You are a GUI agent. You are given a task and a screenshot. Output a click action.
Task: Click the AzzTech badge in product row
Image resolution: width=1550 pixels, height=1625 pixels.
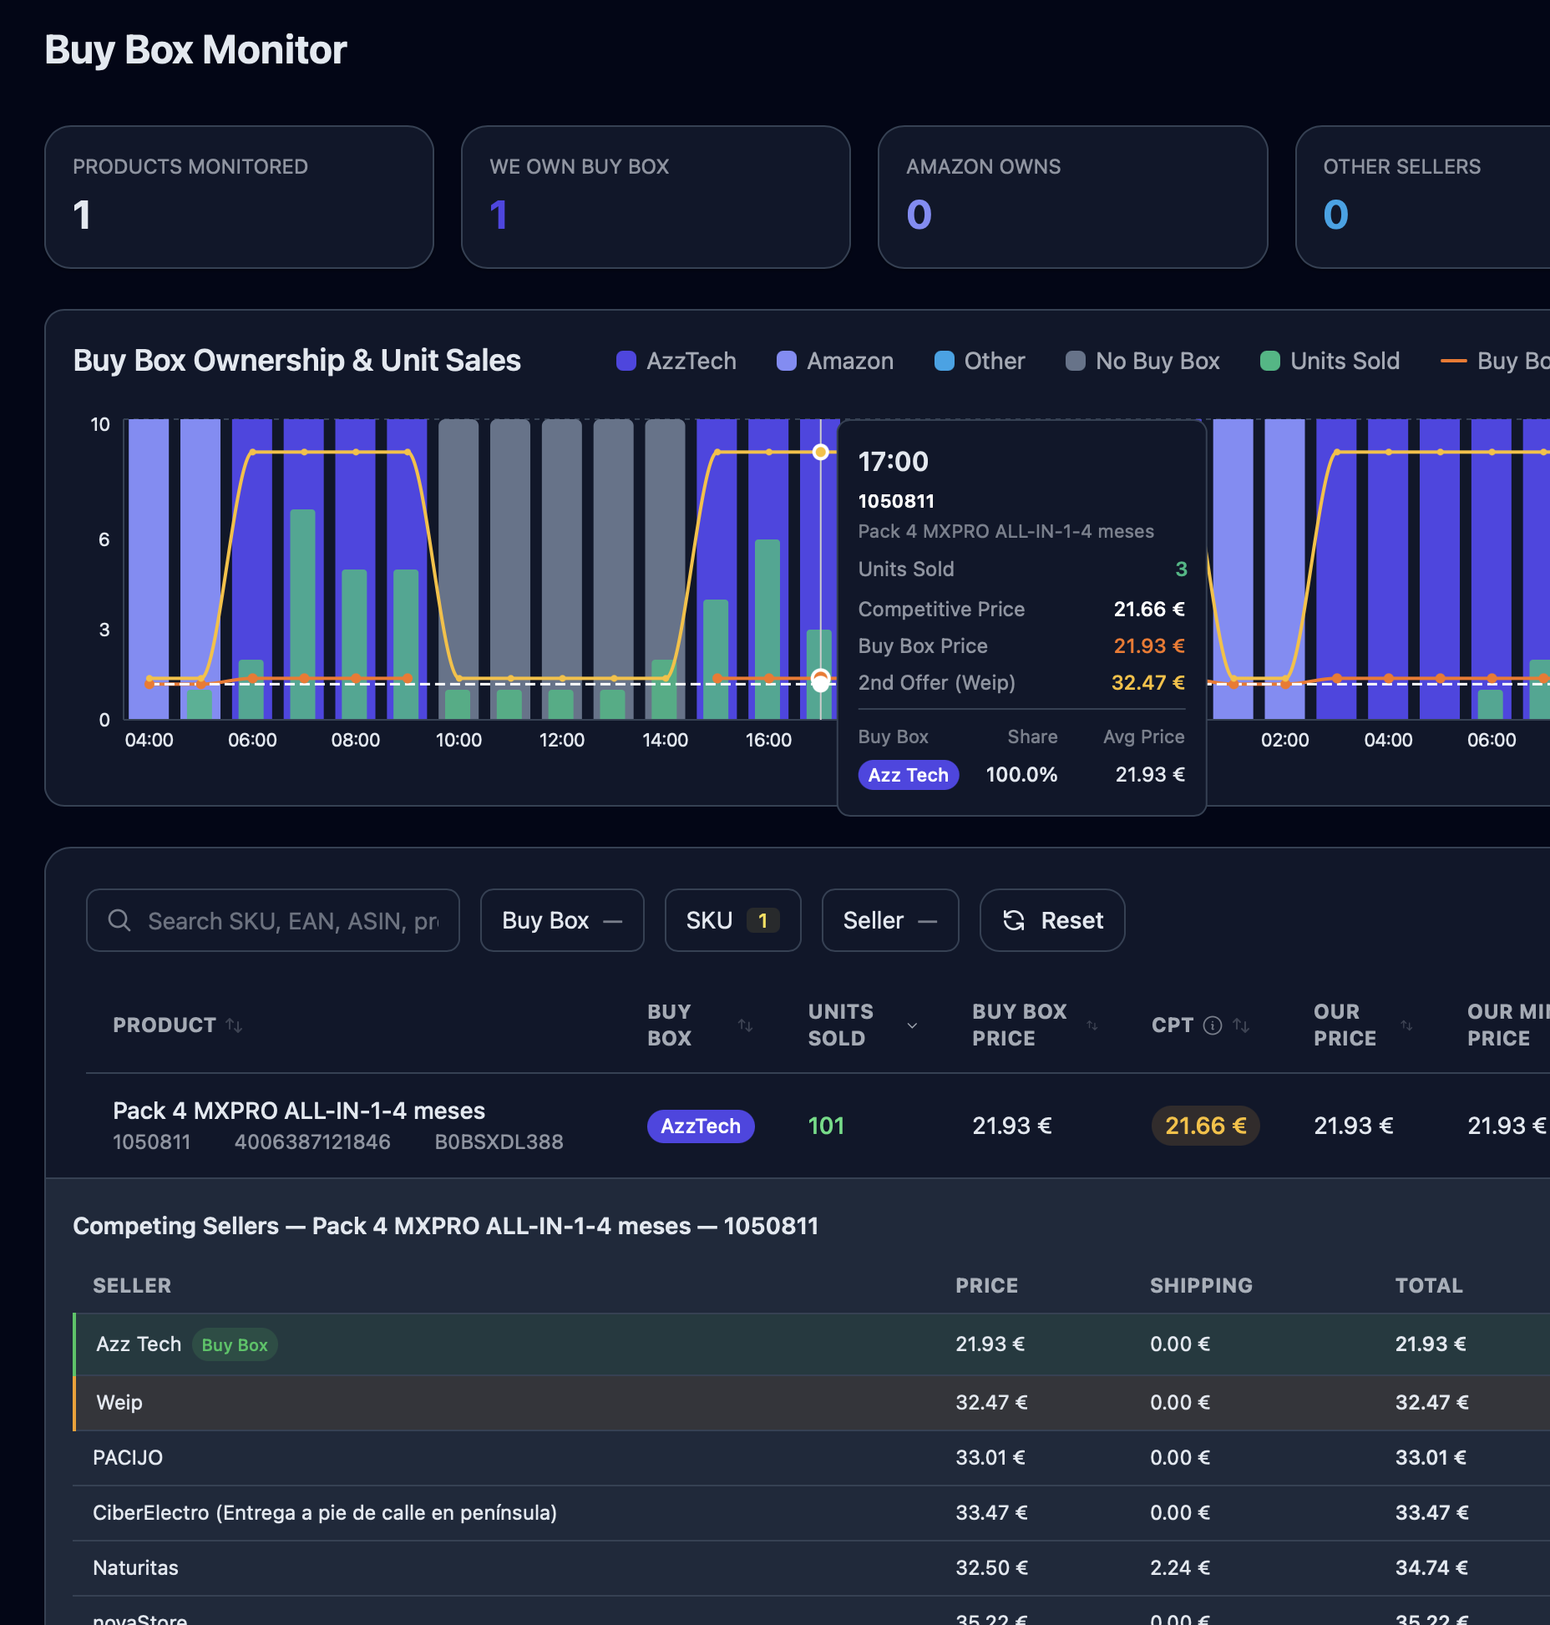[x=701, y=1126]
